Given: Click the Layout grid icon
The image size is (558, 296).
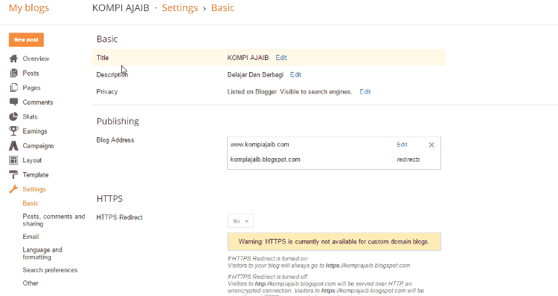Looking at the screenshot, I should [13, 160].
